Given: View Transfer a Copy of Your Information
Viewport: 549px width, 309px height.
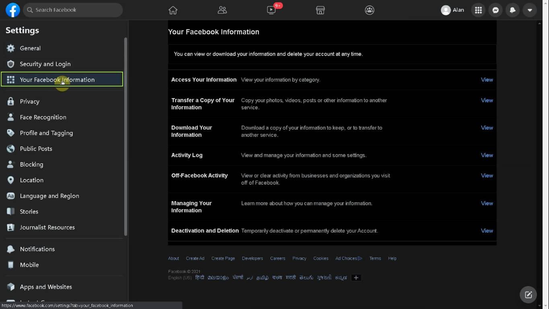Looking at the screenshot, I should tap(487, 100).
